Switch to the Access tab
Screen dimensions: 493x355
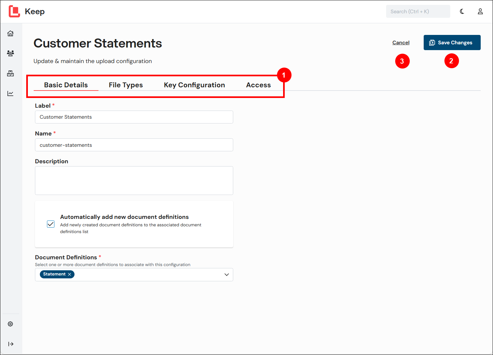point(258,85)
